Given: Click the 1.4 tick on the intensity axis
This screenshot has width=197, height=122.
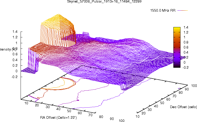Looking at the screenshot, I should coord(15,32).
